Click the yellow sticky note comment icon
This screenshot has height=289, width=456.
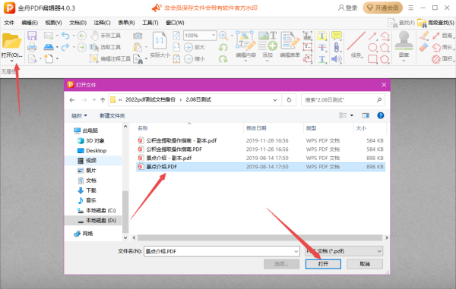(x=337, y=36)
